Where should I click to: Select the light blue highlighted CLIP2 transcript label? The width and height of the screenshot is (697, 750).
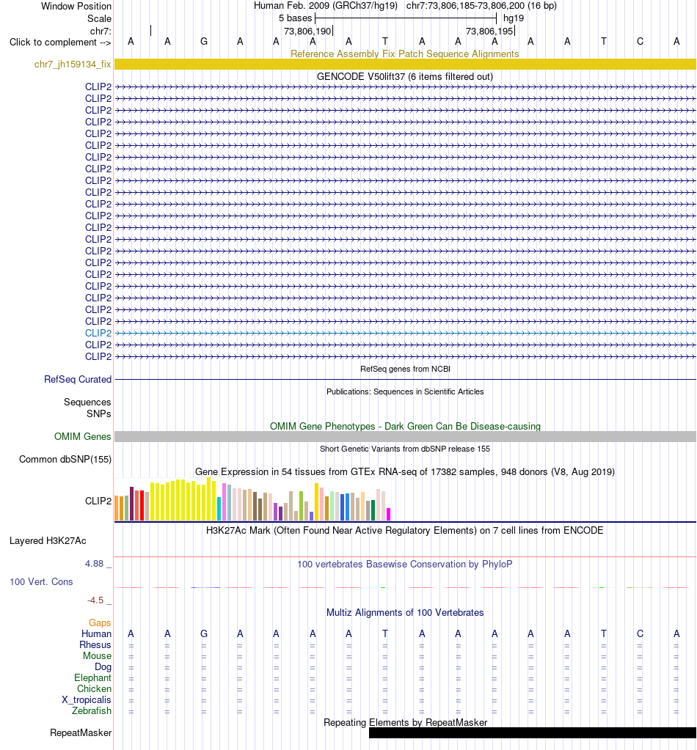click(x=98, y=333)
